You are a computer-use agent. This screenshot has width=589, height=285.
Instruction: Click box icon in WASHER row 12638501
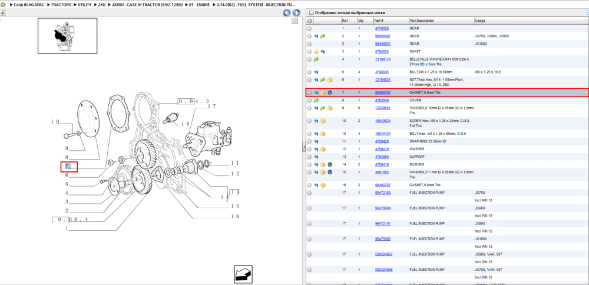tap(329, 108)
